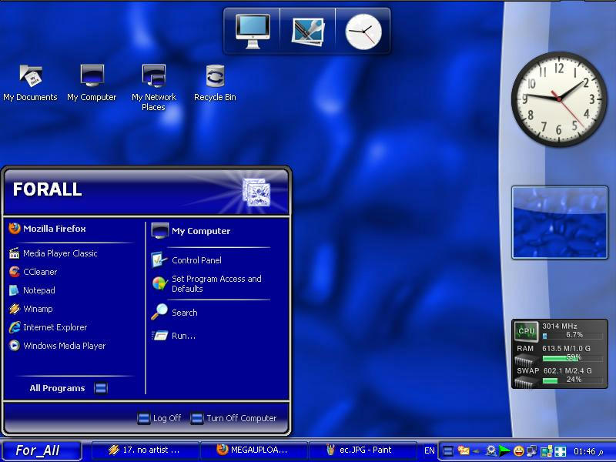Screen dimensions: 616x462
Task: Click the CPU icon in the system monitor gadget
Action: pyautogui.click(x=526, y=331)
